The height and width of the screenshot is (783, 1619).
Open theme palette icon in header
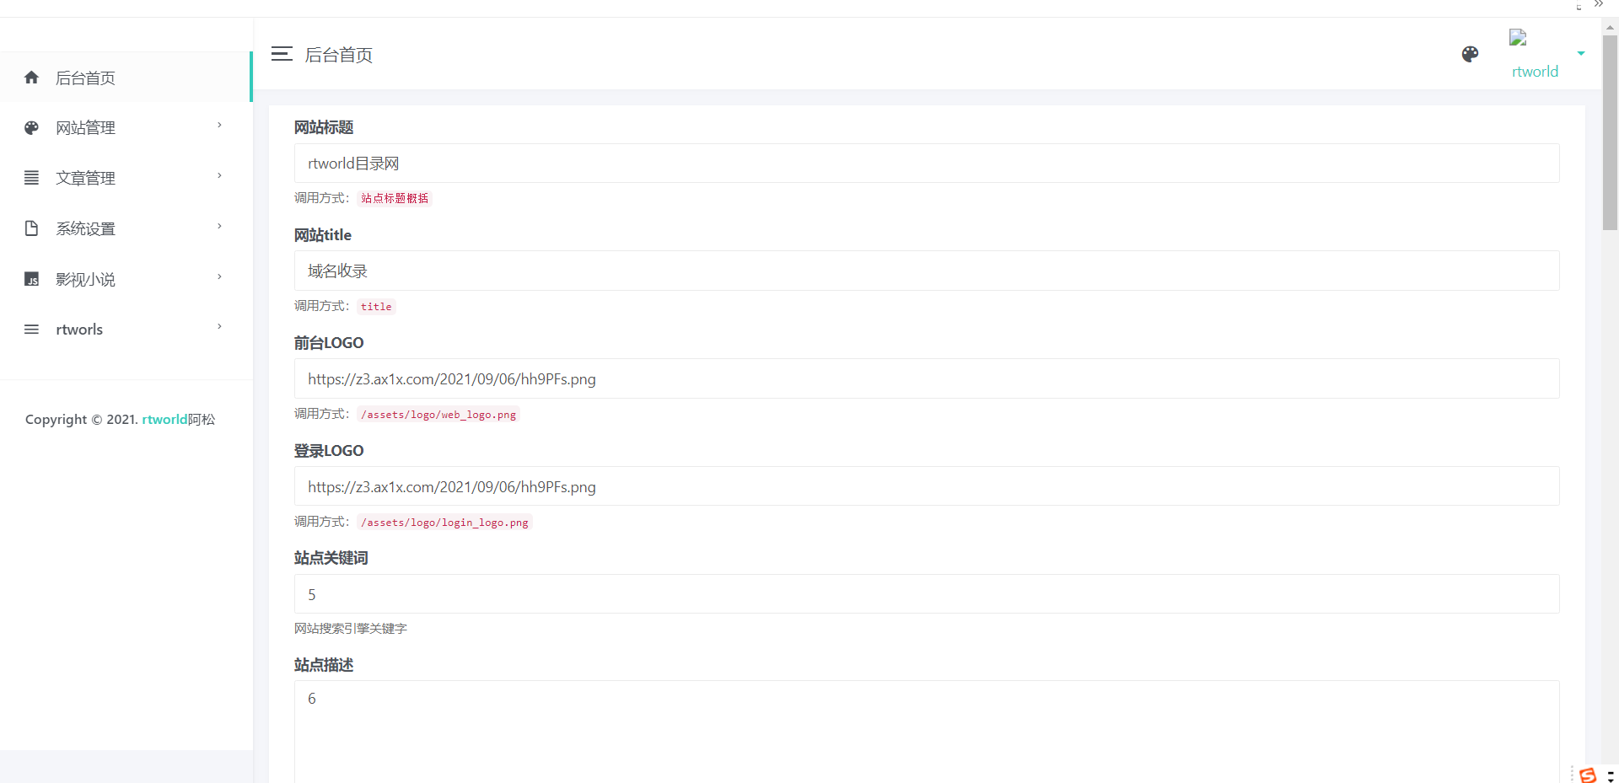point(1470,55)
